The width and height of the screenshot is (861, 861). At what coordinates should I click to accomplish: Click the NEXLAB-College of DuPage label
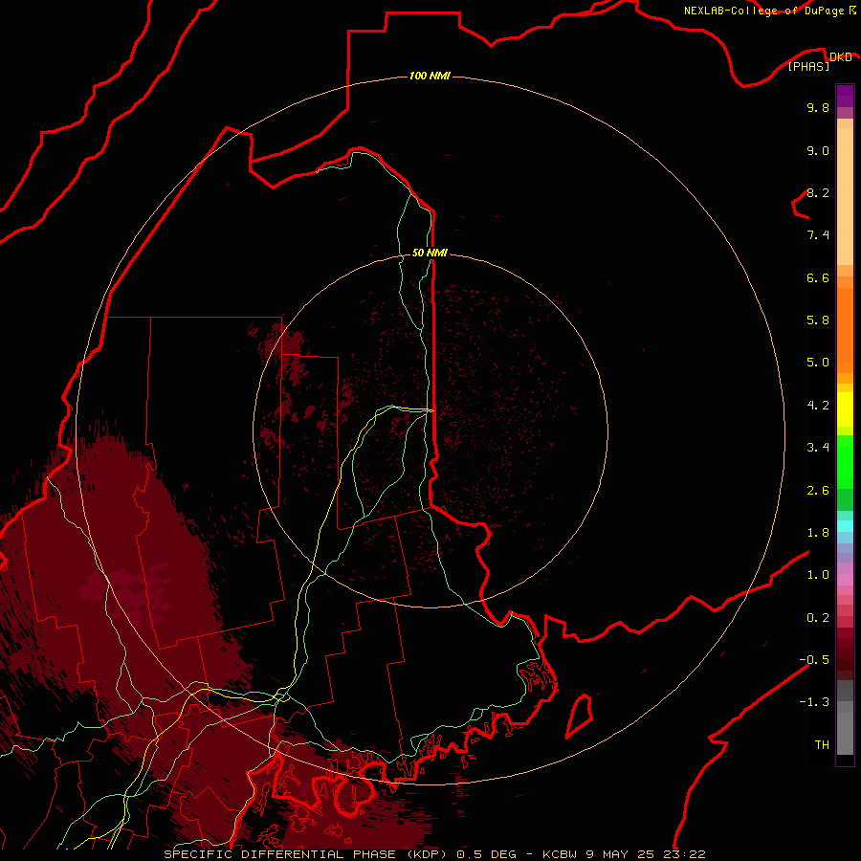point(764,11)
